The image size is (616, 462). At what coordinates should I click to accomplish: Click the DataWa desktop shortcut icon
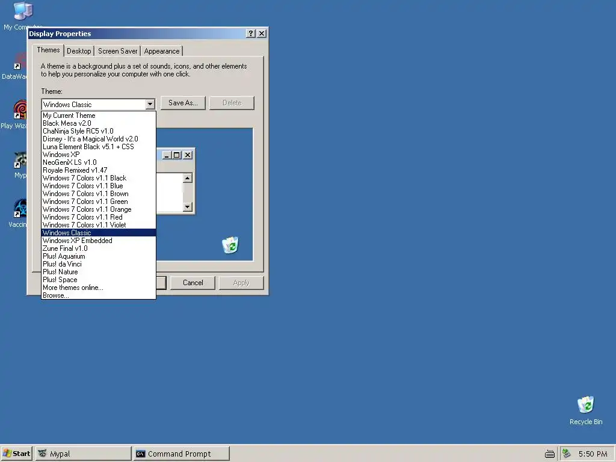tap(19, 62)
